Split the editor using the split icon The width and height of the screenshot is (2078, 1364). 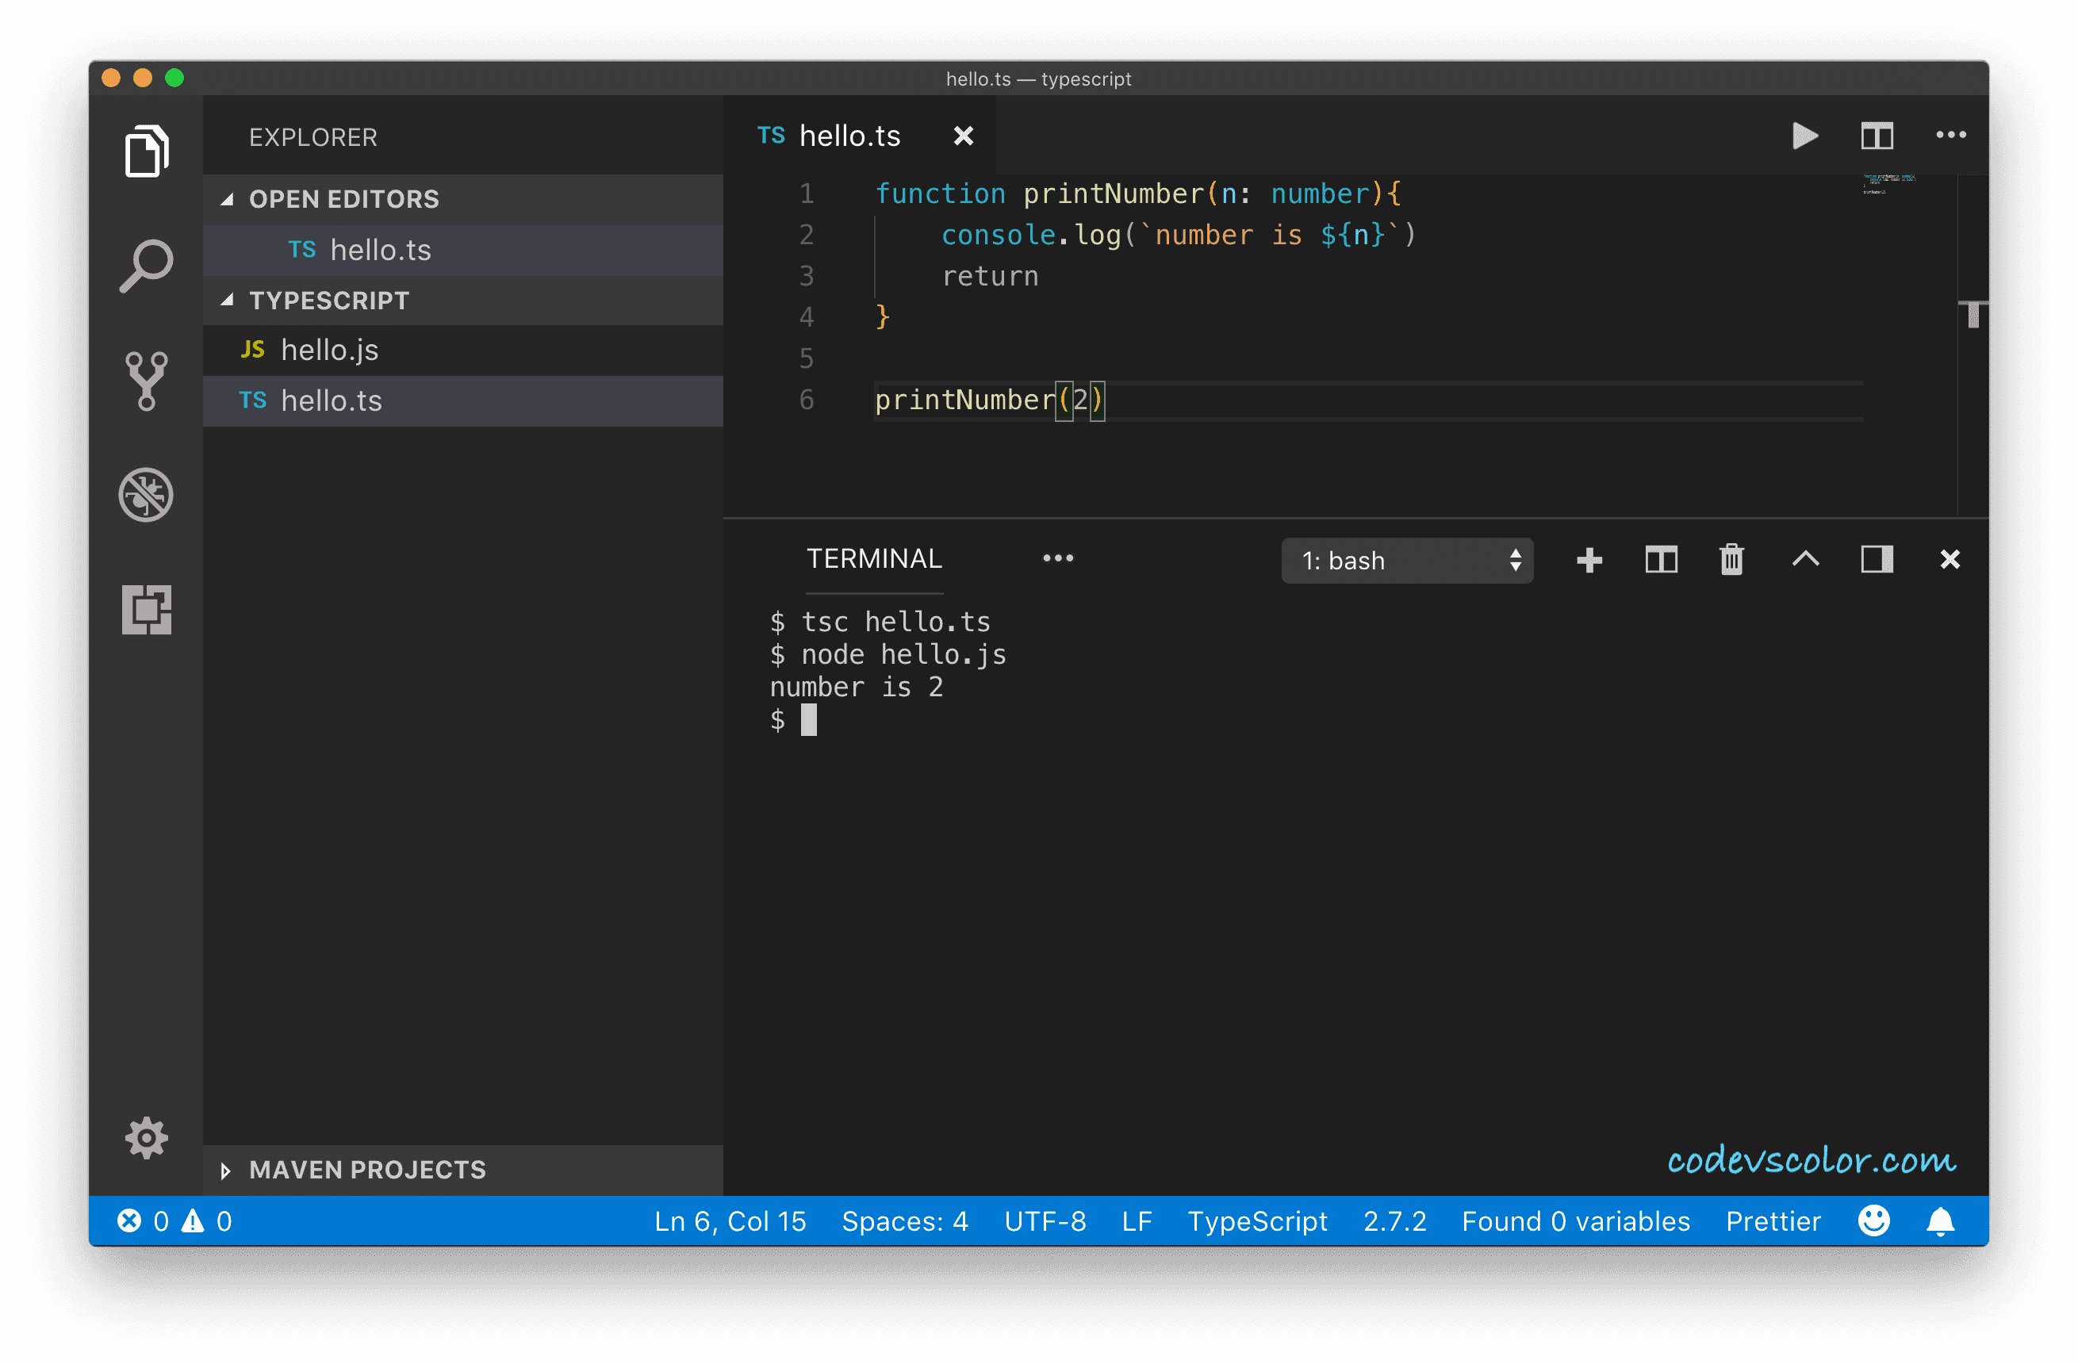point(1877,136)
